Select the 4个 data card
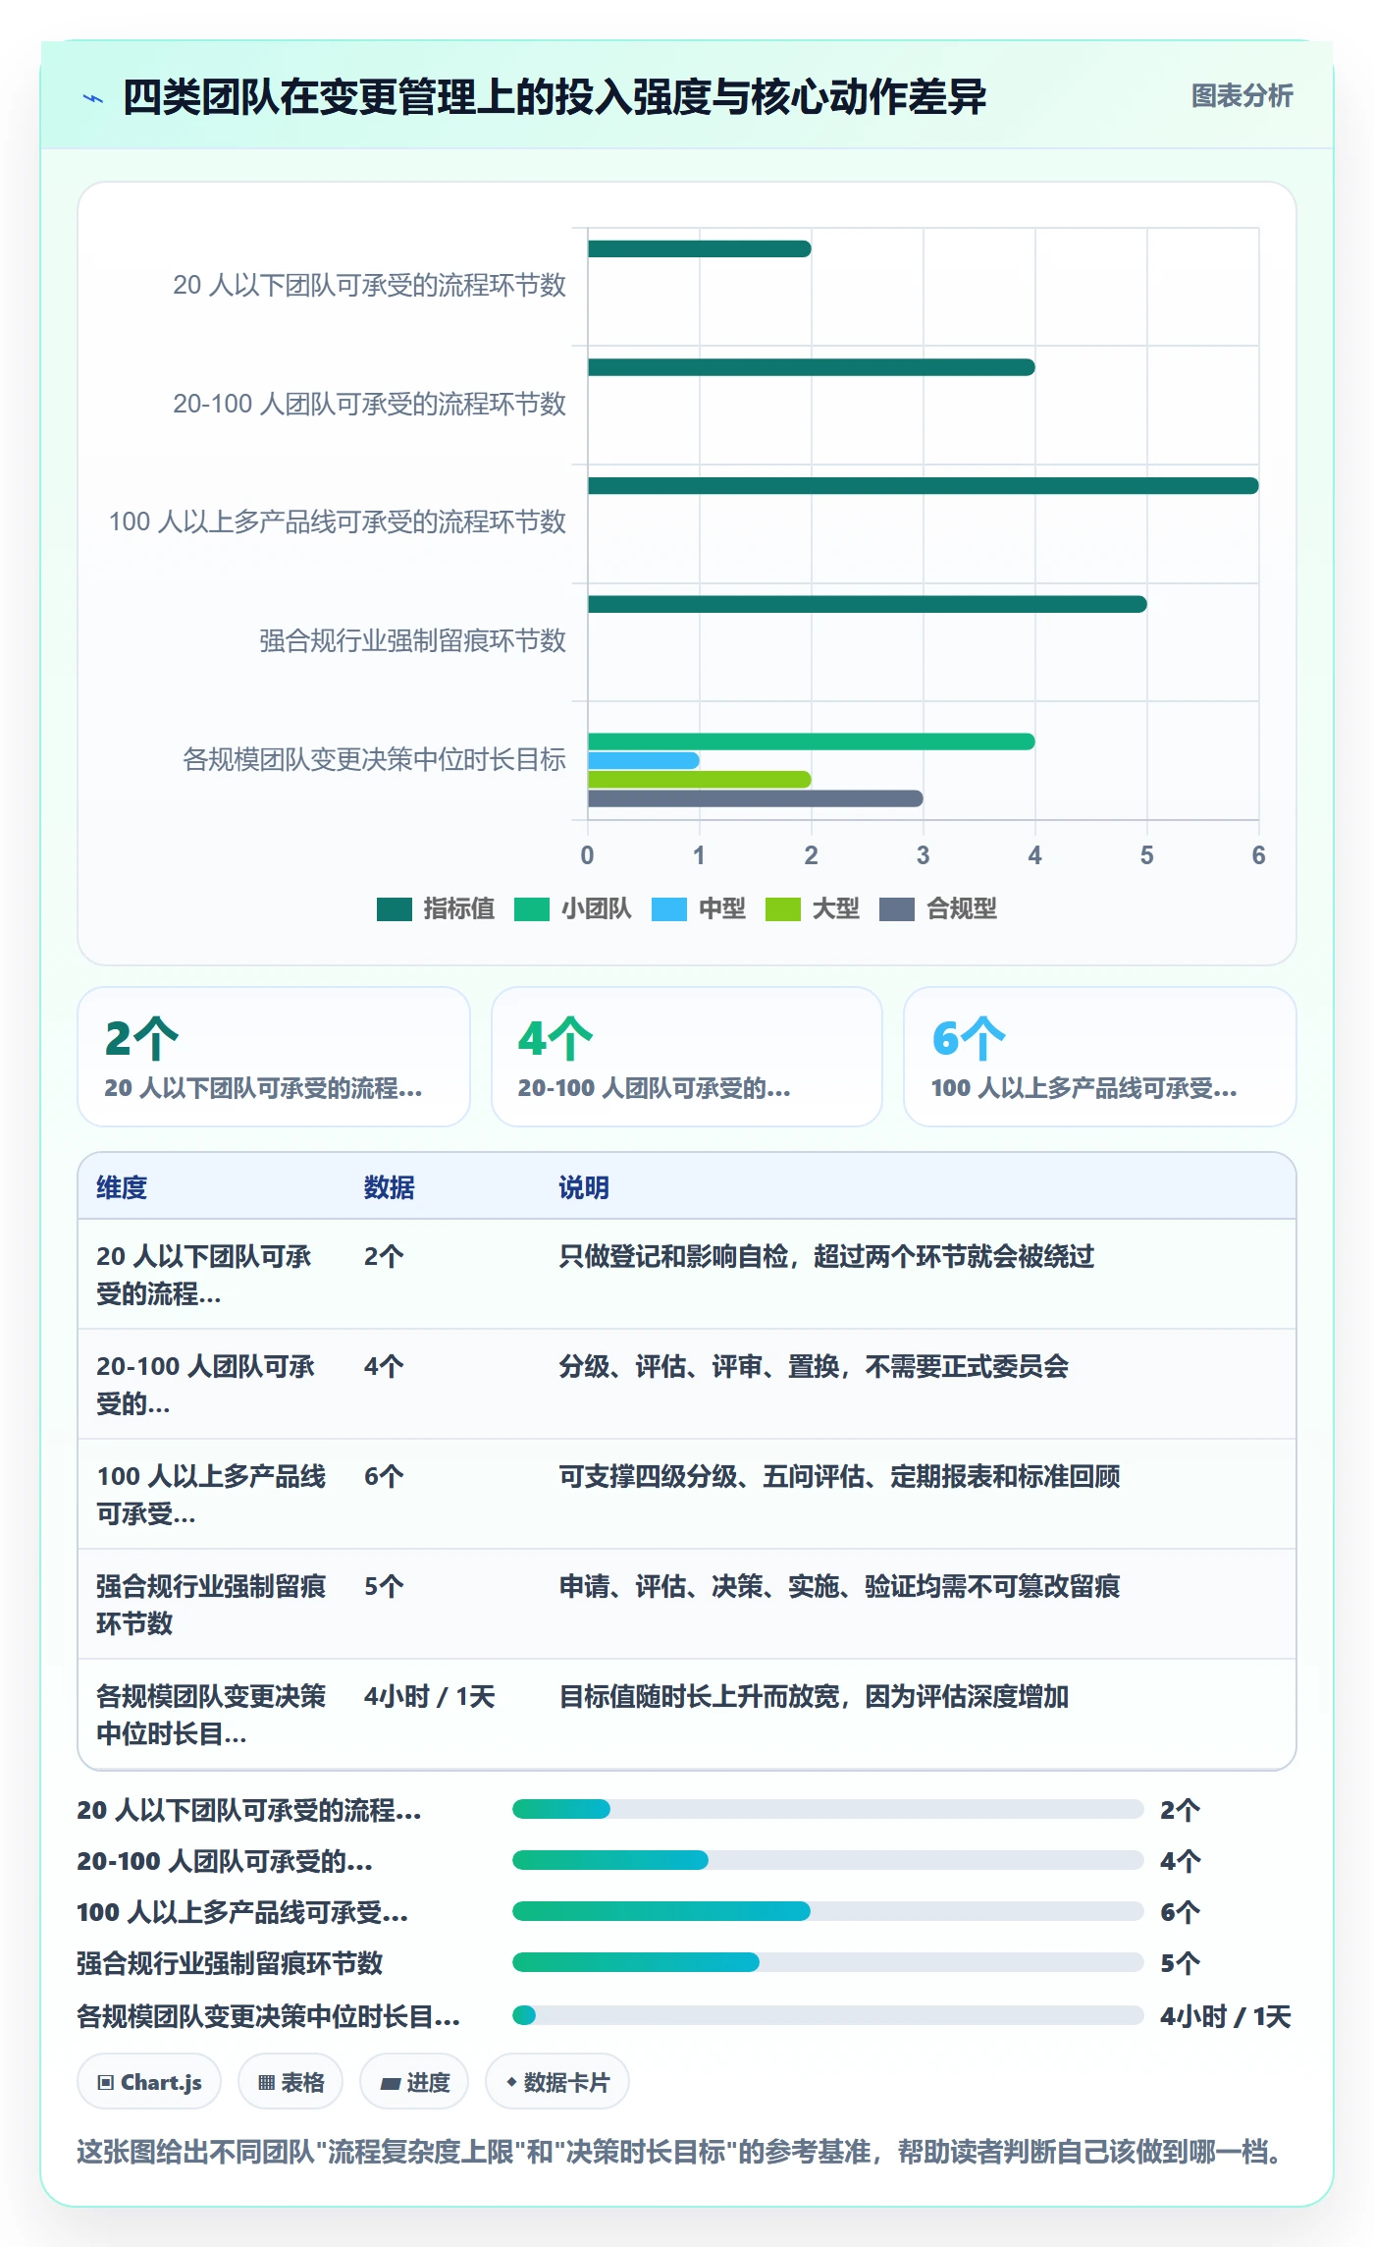The height and width of the screenshot is (2247, 1374). [x=687, y=1057]
